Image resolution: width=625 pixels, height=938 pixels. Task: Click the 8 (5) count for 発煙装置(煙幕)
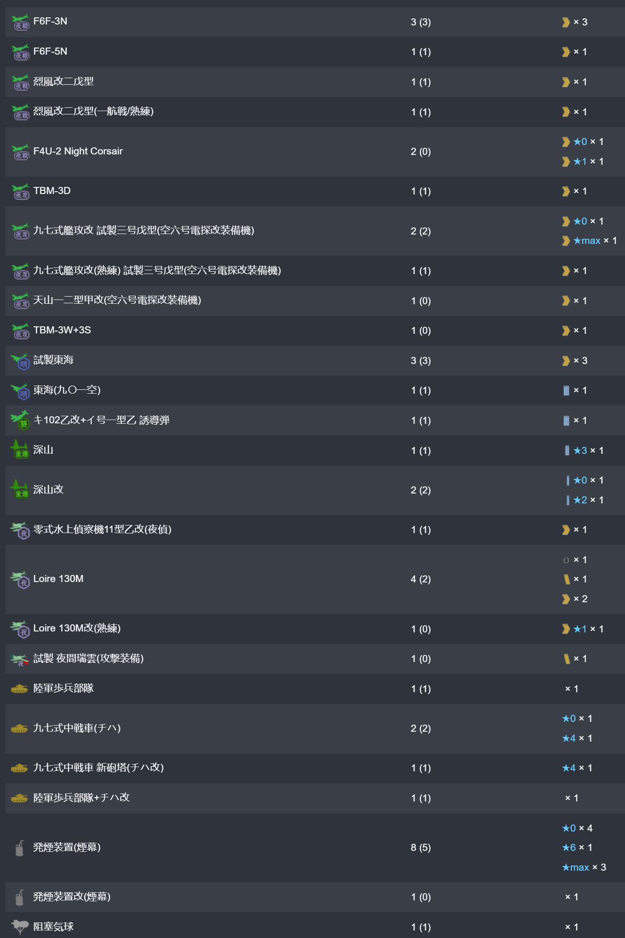tap(420, 848)
